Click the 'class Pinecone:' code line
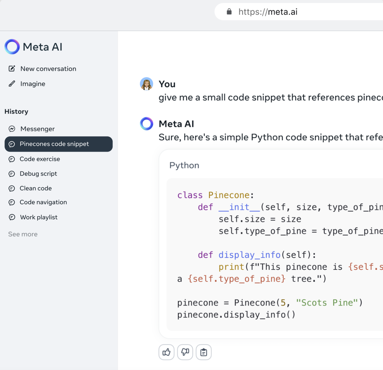 [216, 195]
